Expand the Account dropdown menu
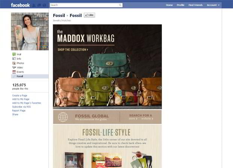The image size is (233, 168). pos(213,5)
